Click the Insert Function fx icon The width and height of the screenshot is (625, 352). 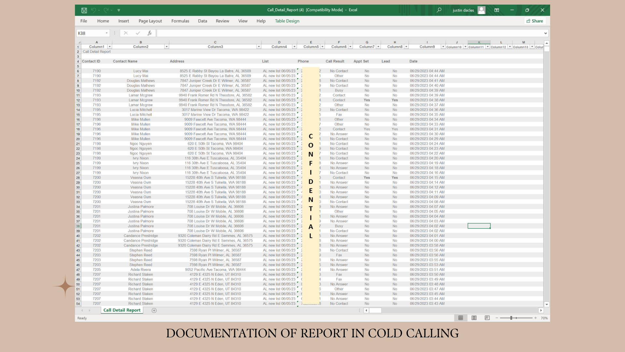(149, 33)
